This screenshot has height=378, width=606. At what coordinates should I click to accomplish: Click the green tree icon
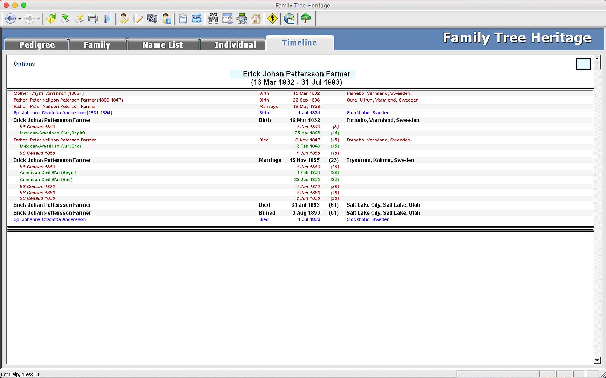[306, 19]
